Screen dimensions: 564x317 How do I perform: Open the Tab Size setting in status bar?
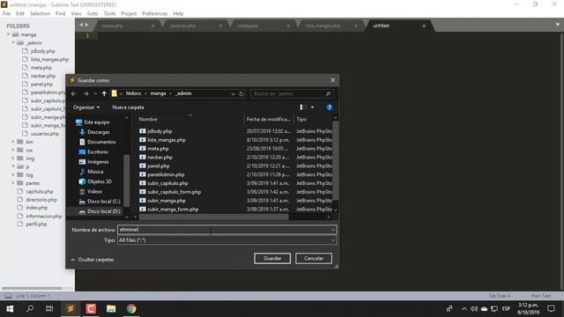click(500, 296)
